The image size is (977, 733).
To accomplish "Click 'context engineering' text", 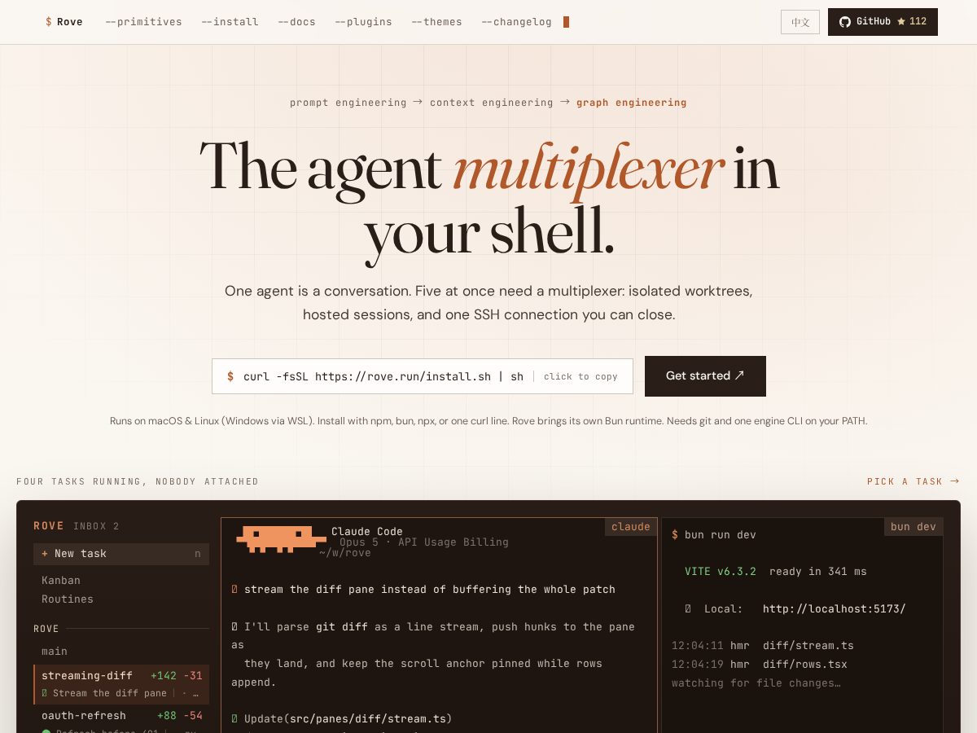I will coord(491,103).
